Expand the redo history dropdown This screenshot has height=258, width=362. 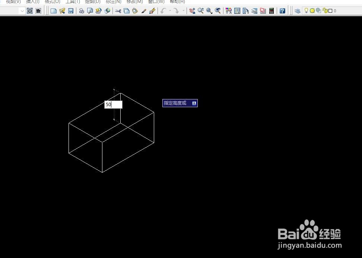tap(184, 11)
